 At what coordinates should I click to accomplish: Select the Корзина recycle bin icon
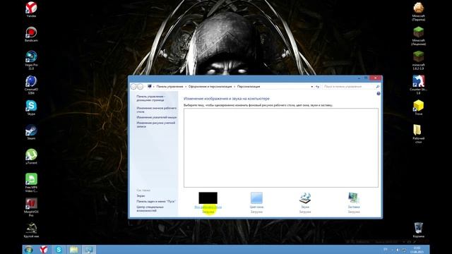(419, 230)
